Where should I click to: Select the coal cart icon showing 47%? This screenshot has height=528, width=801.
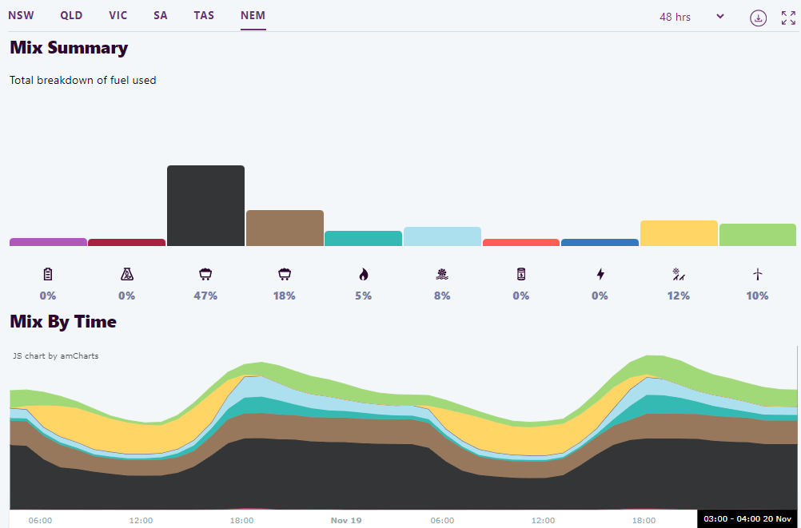tap(205, 275)
